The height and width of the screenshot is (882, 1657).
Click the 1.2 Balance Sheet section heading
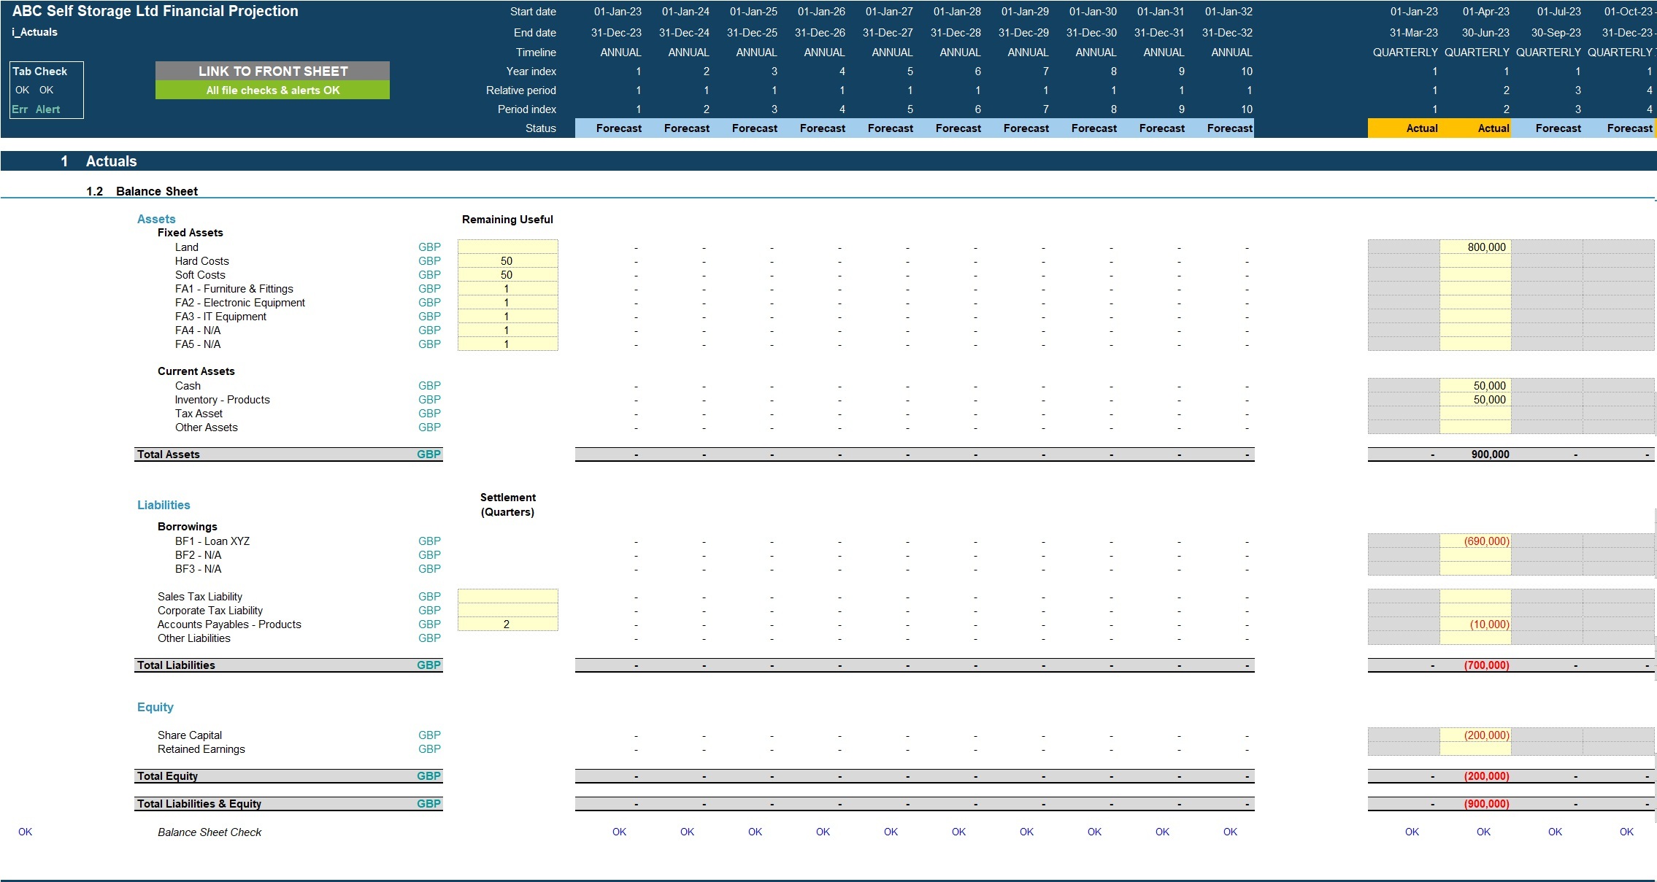[156, 191]
